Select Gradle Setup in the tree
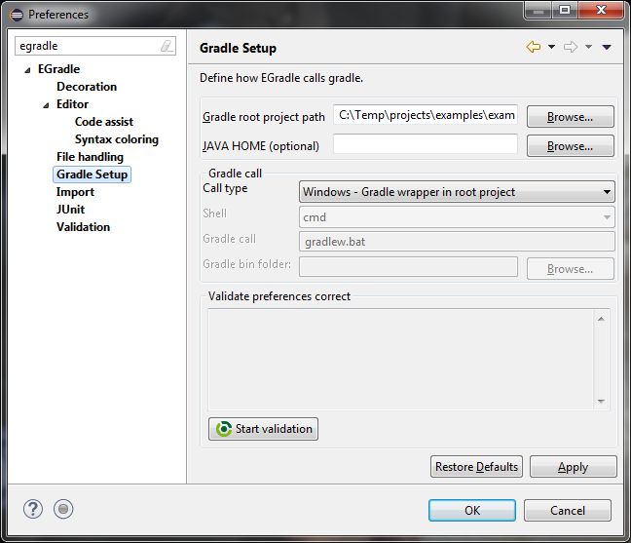Image resolution: width=631 pixels, height=543 pixels. (92, 175)
